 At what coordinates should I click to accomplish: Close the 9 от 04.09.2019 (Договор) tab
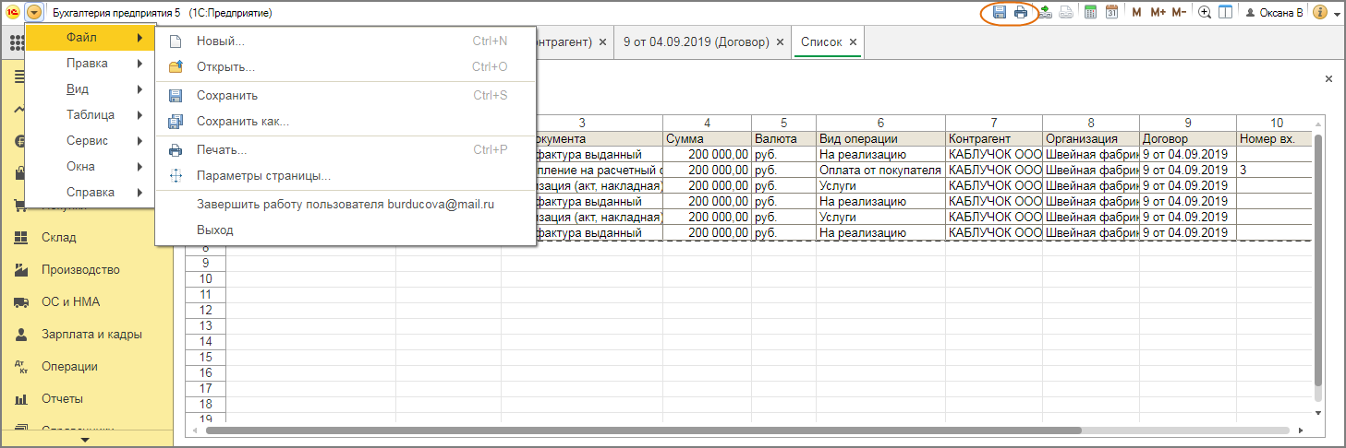click(x=781, y=42)
